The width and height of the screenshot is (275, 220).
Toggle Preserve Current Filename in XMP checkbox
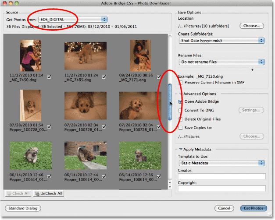point(180,83)
